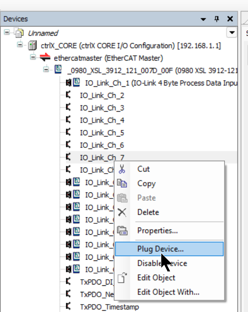
Task: Pin the Devices panel
Action: click(x=217, y=19)
